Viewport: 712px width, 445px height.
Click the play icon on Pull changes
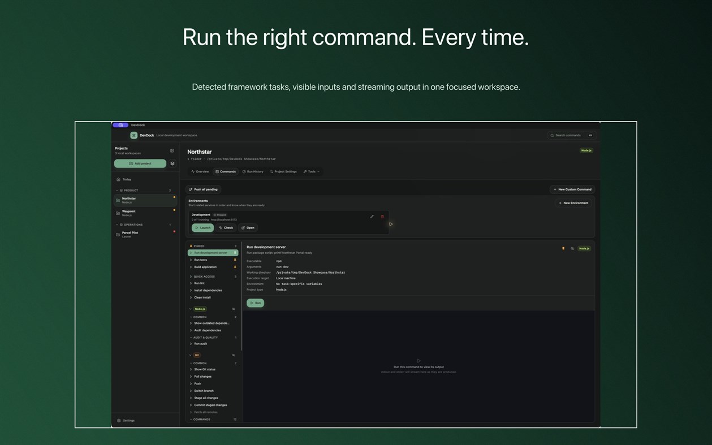click(191, 377)
